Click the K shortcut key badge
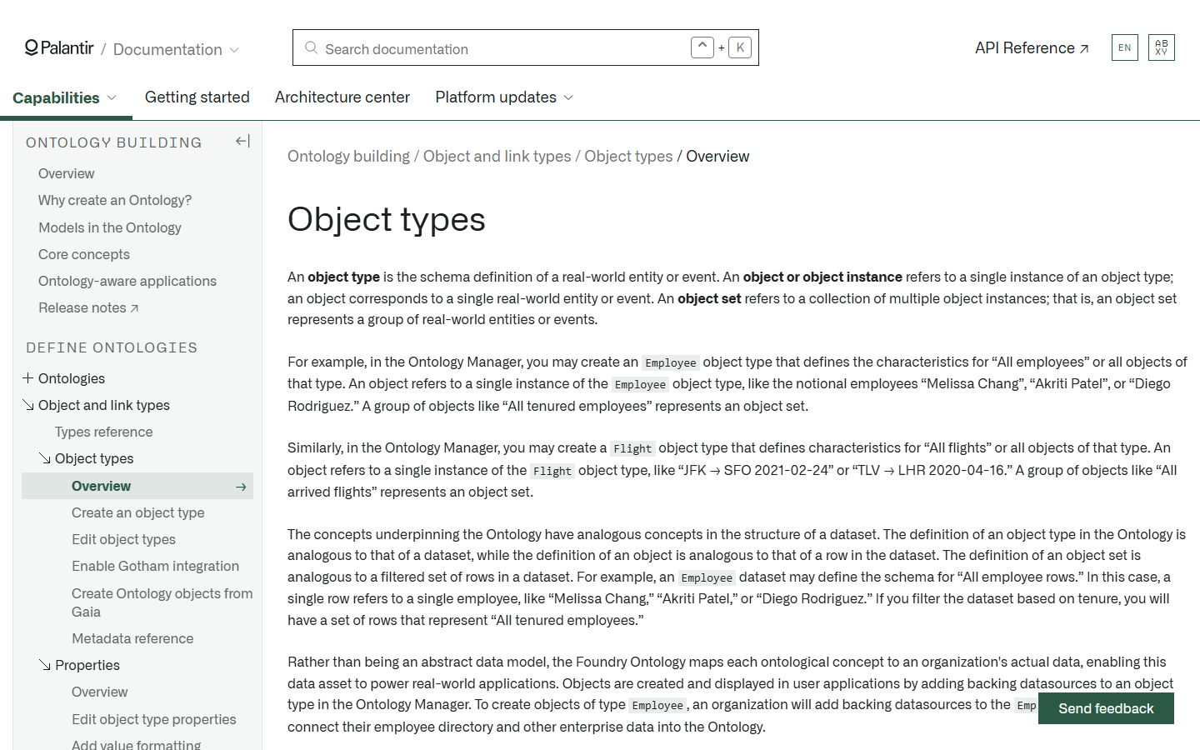Viewport: 1200px width, 750px height. pos(740,47)
